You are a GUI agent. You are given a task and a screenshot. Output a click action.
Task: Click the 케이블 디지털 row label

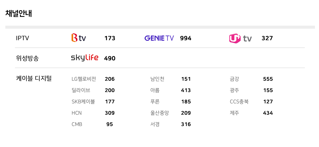(x=34, y=79)
